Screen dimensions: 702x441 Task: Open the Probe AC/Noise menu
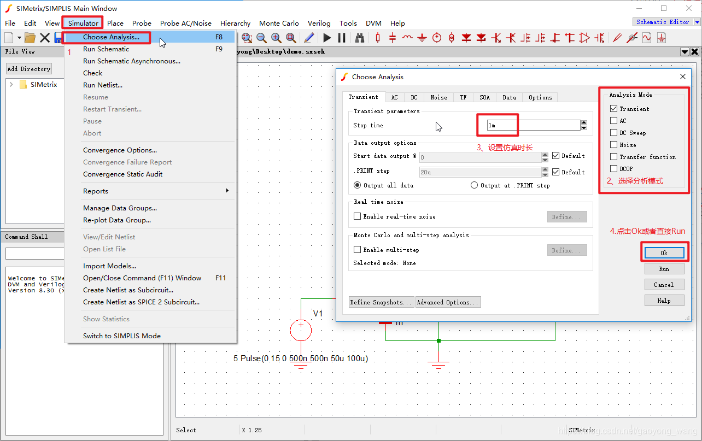(186, 23)
